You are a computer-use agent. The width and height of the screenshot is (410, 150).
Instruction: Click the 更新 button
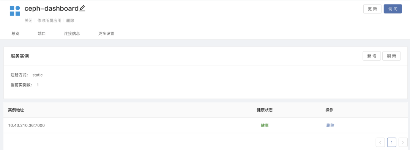pyautogui.click(x=372, y=9)
